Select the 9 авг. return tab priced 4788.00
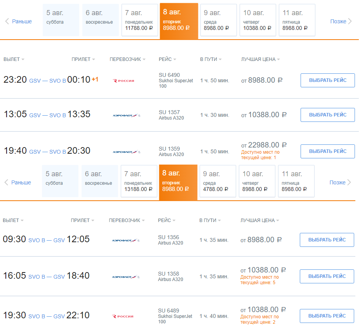Image resolution: width=360 pixels, height=328 pixels. pos(218,181)
